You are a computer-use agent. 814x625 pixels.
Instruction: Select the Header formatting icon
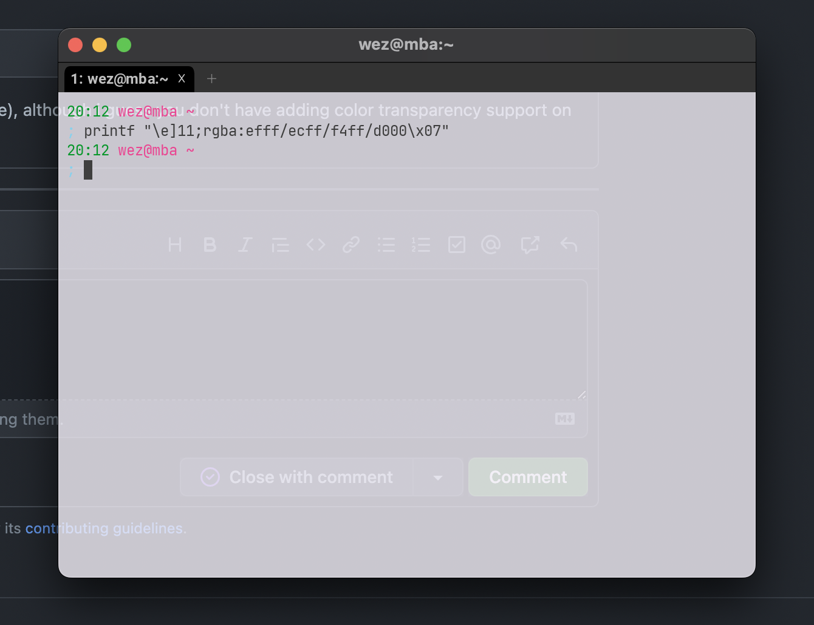pyautogui.click(x=175, y=245)
